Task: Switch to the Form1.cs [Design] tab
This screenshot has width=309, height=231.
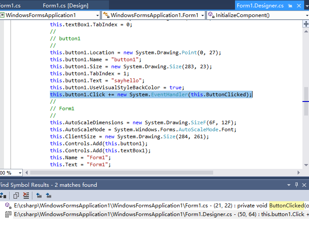Action: click(66, 6)
